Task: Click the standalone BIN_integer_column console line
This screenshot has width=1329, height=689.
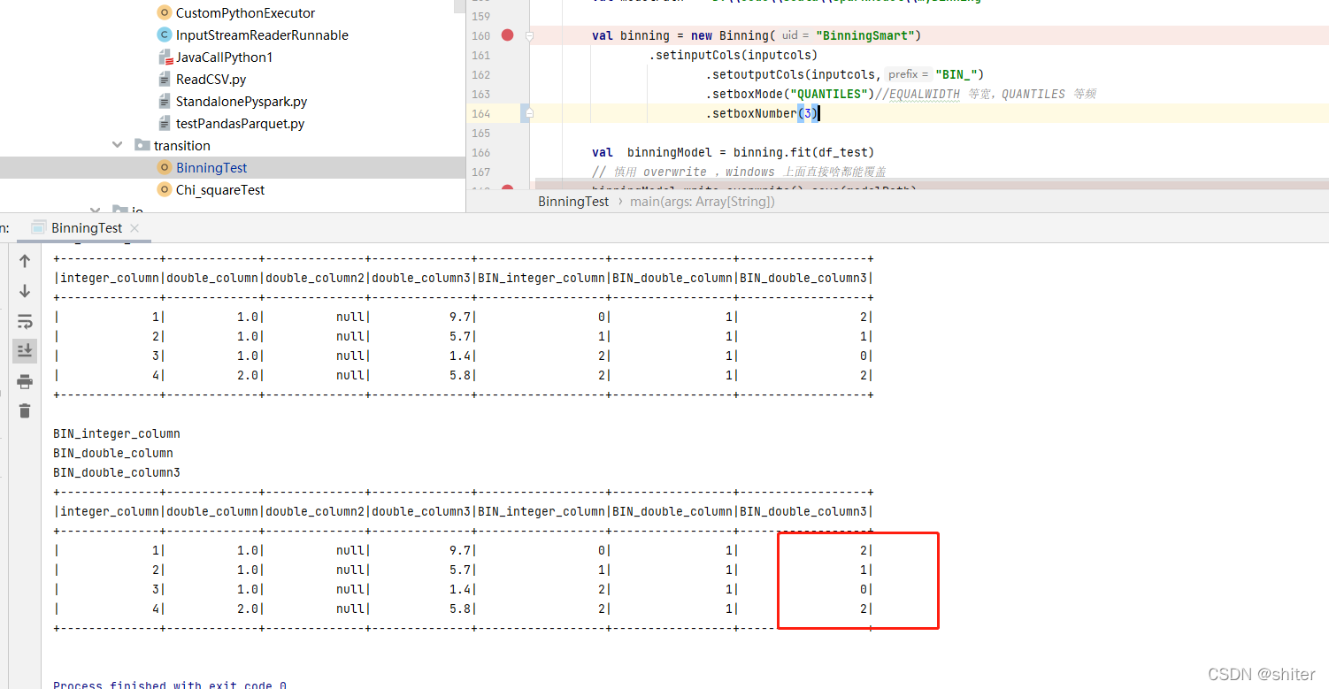Action: [117, 433]
